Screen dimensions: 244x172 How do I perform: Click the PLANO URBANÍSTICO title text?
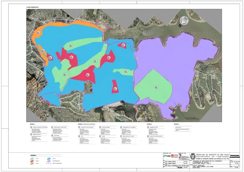tap(32, 7)
